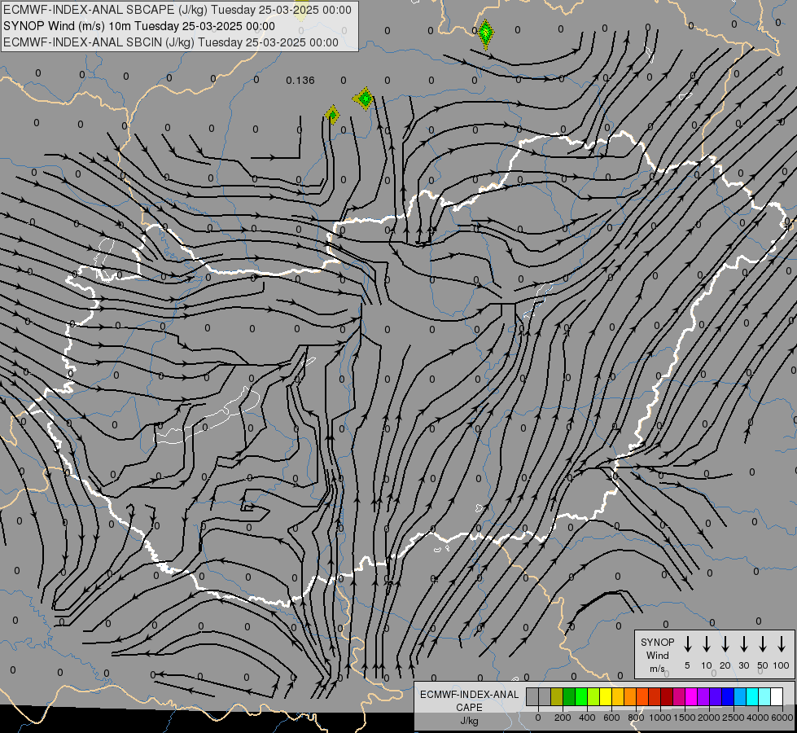Click the 100 label under wind arrows
797x733 pixels.
click(x=782, y=665)
